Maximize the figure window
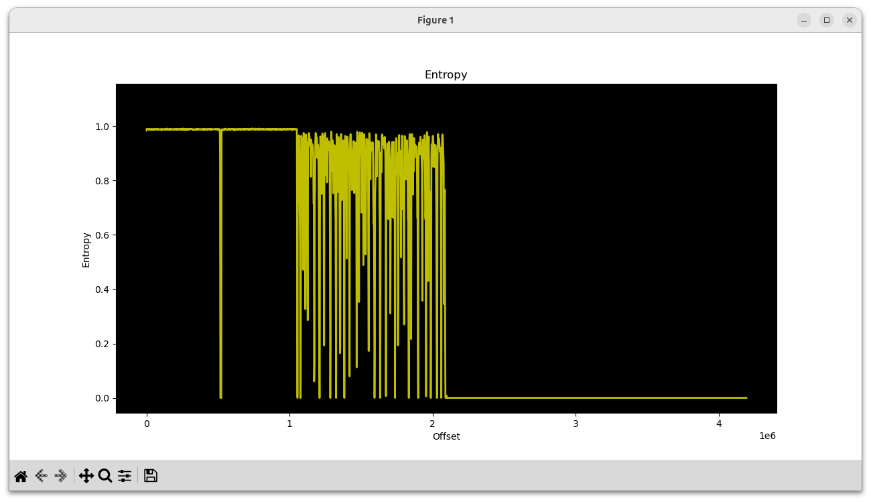The image size is (871, 502). (x=826, y=19)
